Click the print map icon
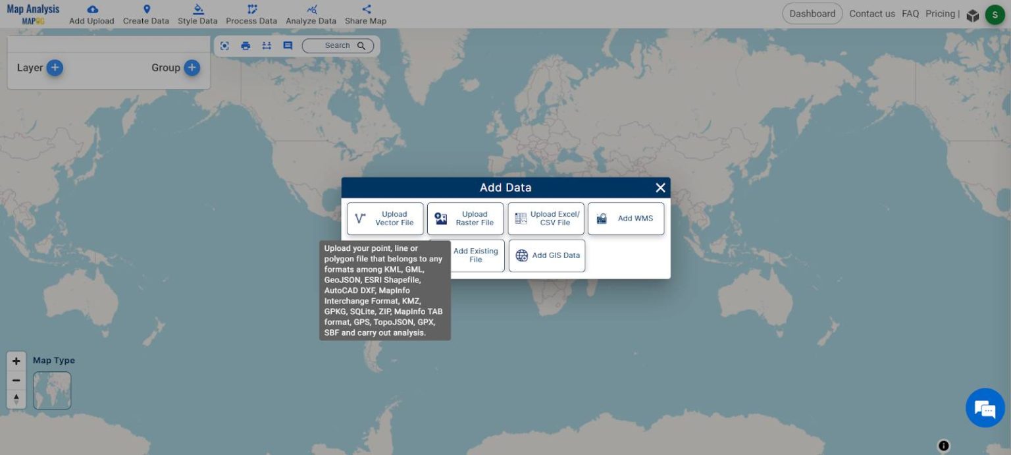This screenshot has height=455, width=1011. point(246,45)
